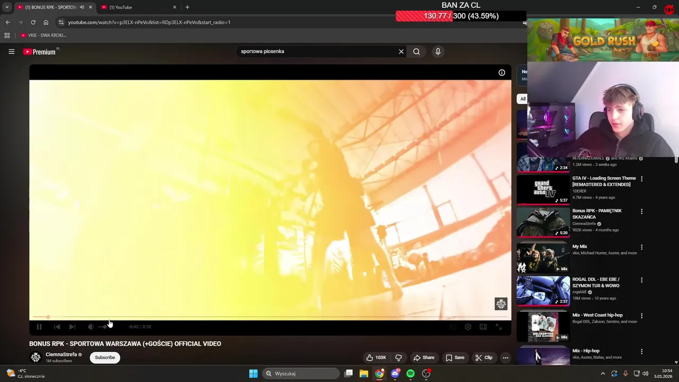This screenshot has width=679, height=382.
Task: Enter fullscreen from the player controls
Action: coord(499,327)
